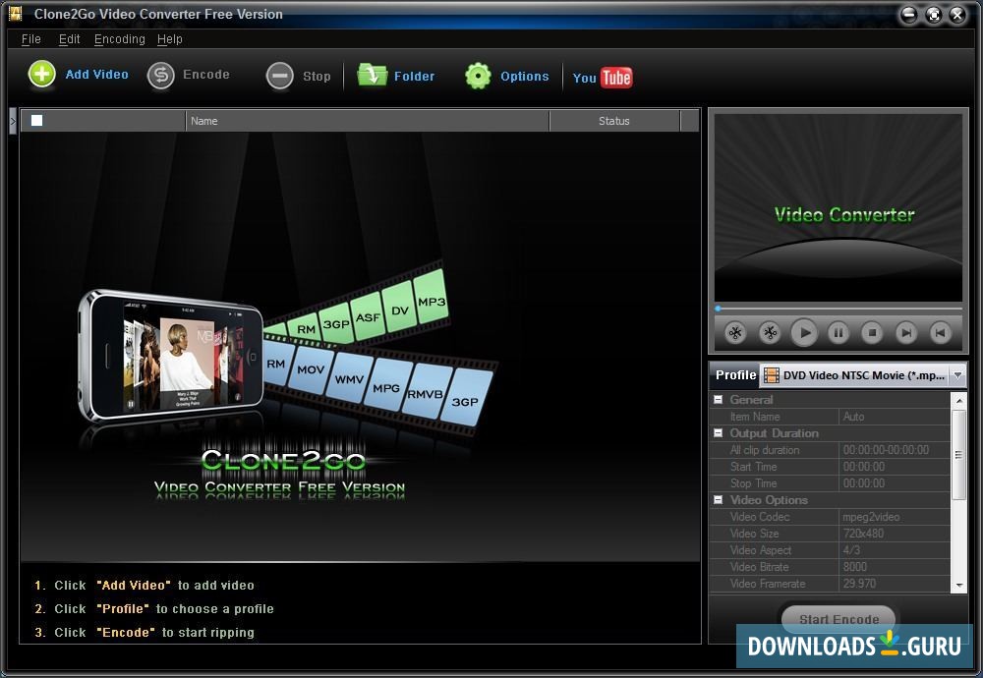
Task: Click the Video Size value 720x480
Action: tap(895, 534)
